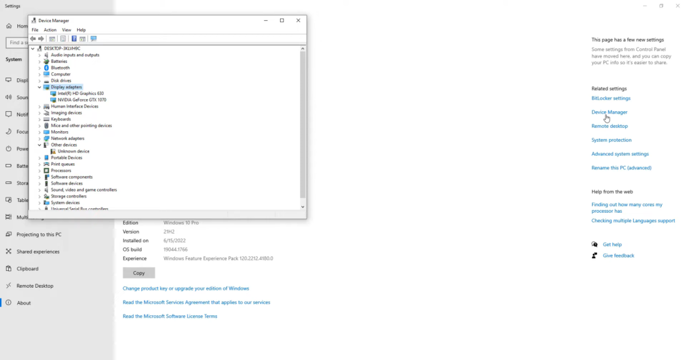The height and width of the screenshot is (360, 686).
Task: Open the Action menu in Device Manager
Action: [50, 29]
